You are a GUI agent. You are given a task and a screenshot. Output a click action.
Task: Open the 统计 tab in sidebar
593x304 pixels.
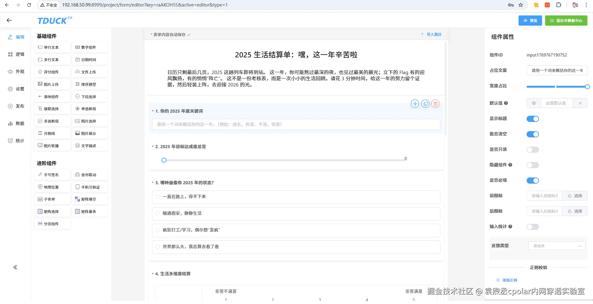[16, 141]
